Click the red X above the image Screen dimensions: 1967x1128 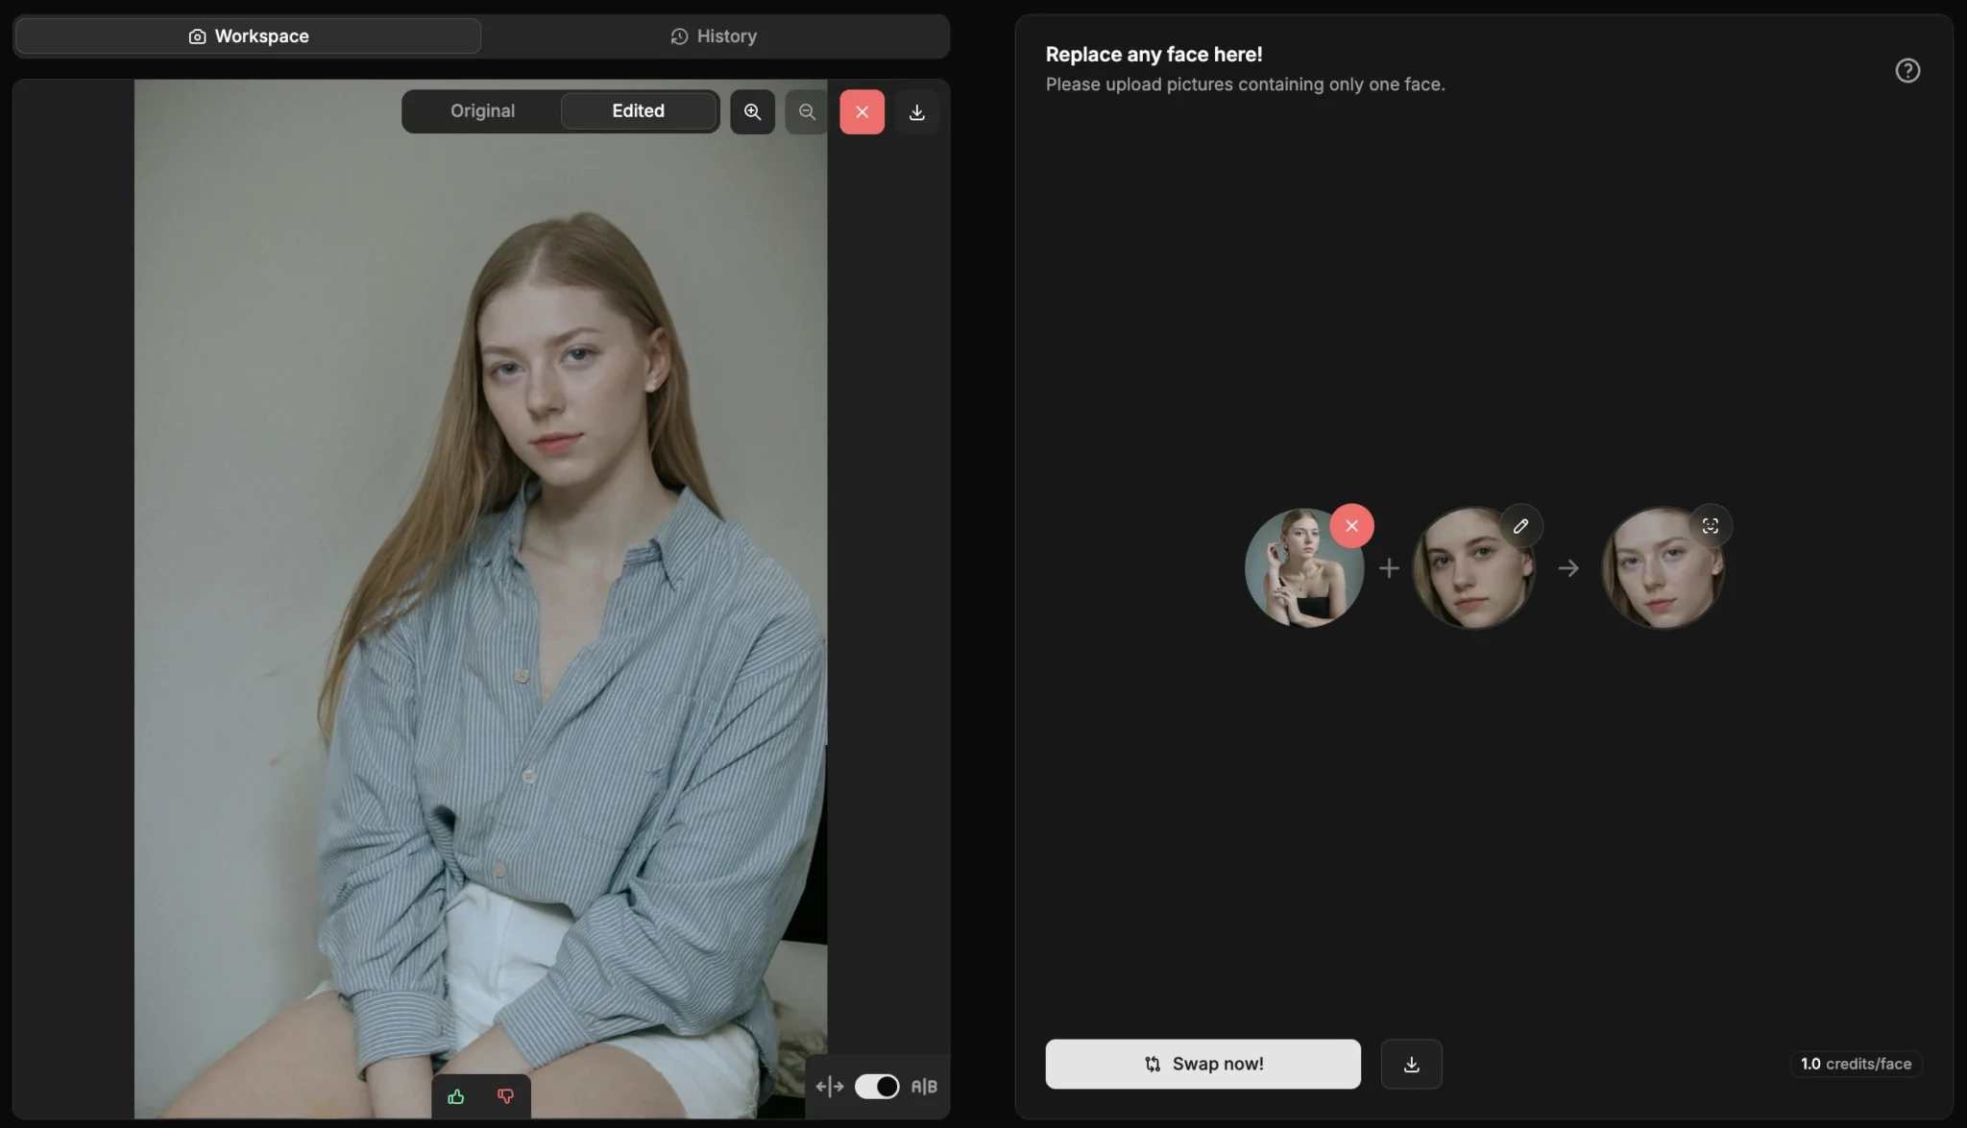tap(862, 111)
